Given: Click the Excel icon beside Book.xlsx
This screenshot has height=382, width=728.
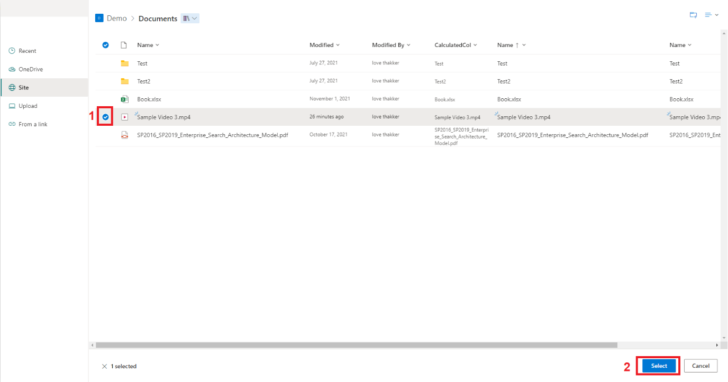Looking at the screenshot, I should (x=125, y=99).
